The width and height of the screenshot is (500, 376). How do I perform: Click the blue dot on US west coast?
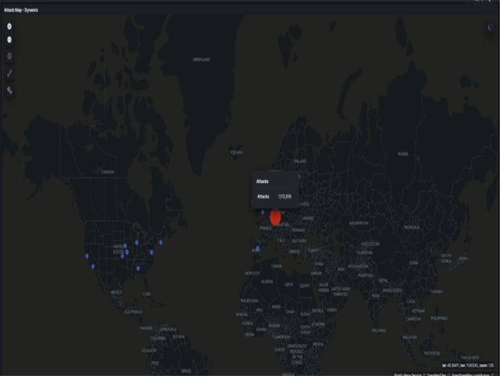pos(87,256)
